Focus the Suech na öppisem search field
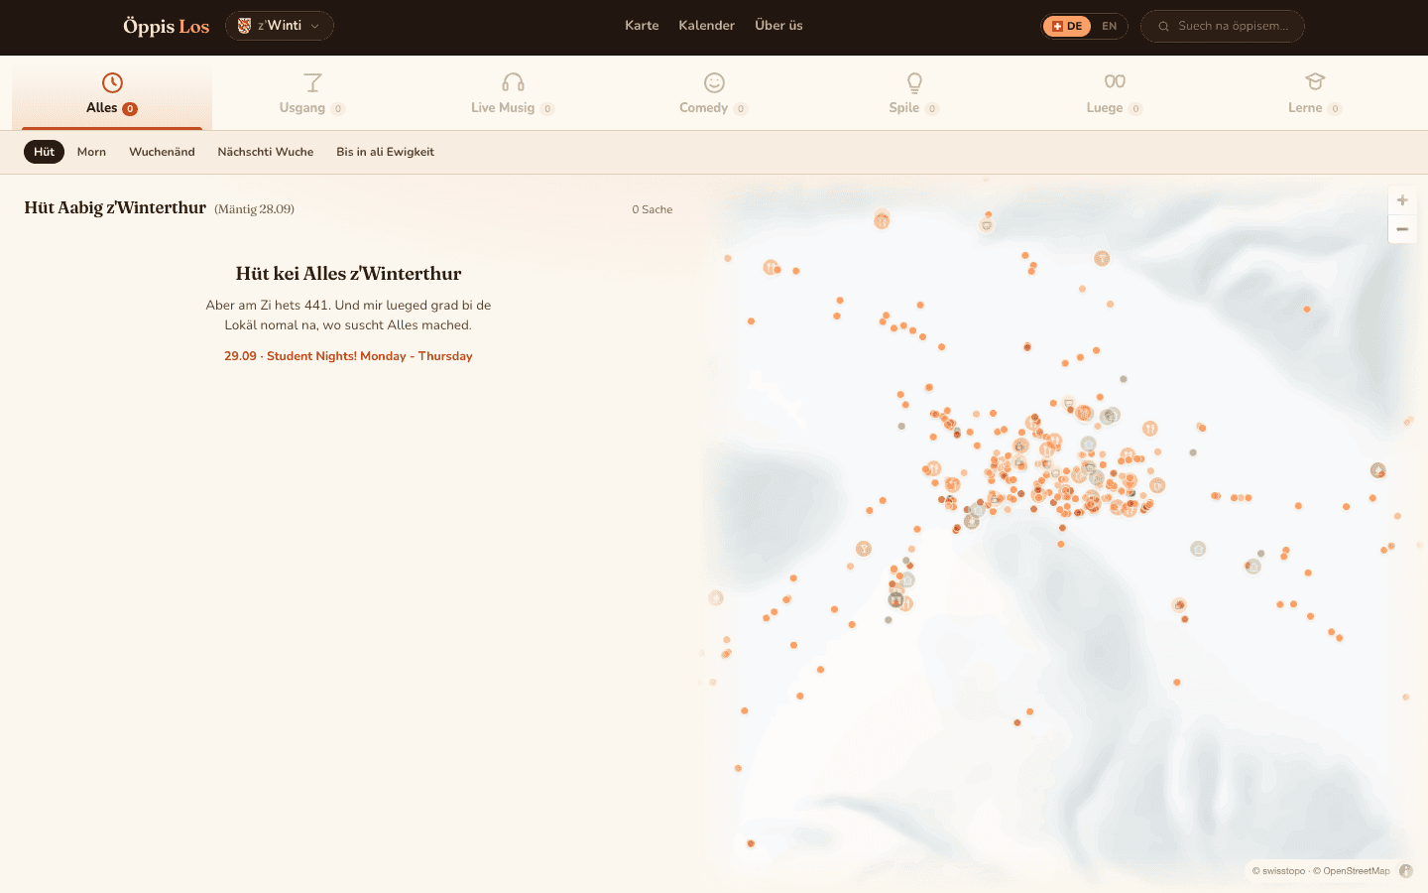The width and height of the screenshot is (1428, 893). (1223, 27)
